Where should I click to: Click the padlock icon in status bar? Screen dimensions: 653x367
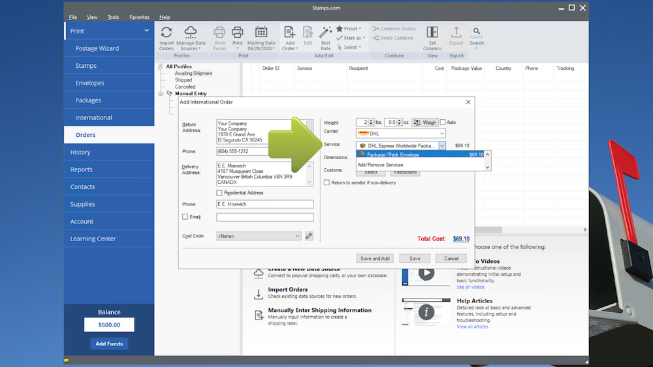click(67, 360)
